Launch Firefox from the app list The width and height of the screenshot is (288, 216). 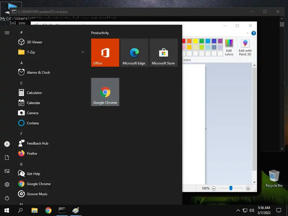(x=28, y=153)
